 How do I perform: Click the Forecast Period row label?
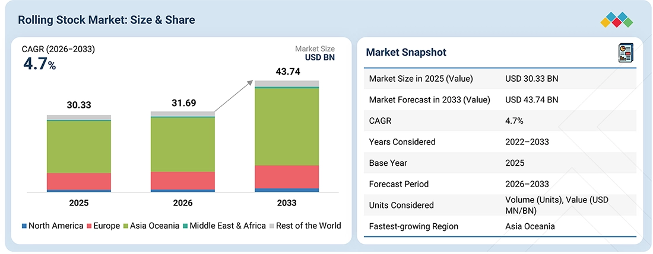point(398,184)
